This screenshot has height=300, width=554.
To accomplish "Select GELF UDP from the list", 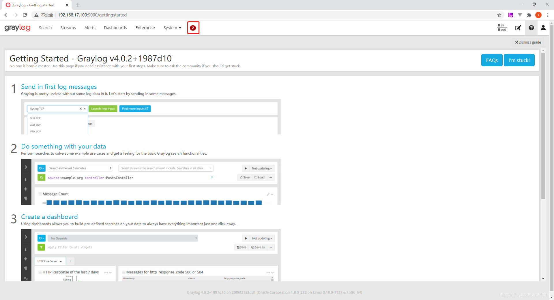I will [x=35, y=125].
